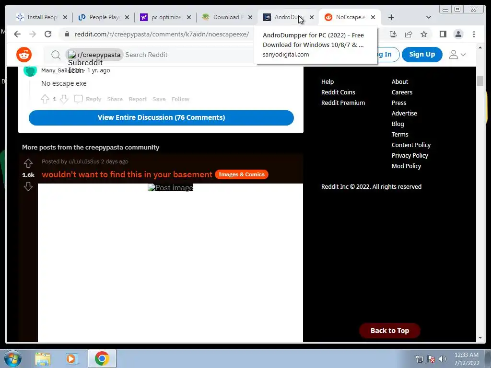Open Reddit Premium link

point(343,103)
